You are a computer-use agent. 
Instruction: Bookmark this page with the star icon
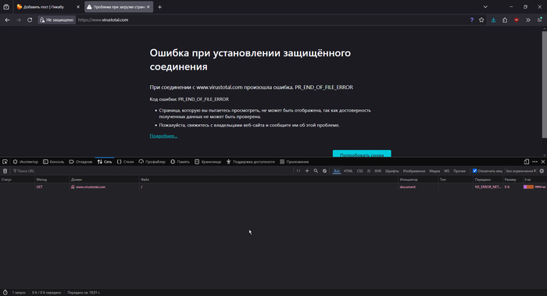481,20
